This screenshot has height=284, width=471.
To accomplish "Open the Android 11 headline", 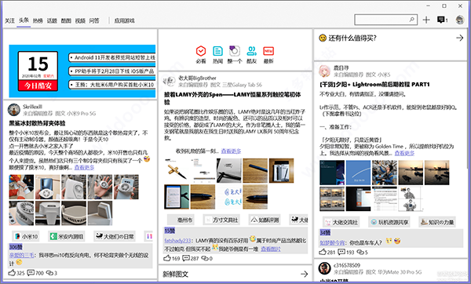I will [112, 57].
